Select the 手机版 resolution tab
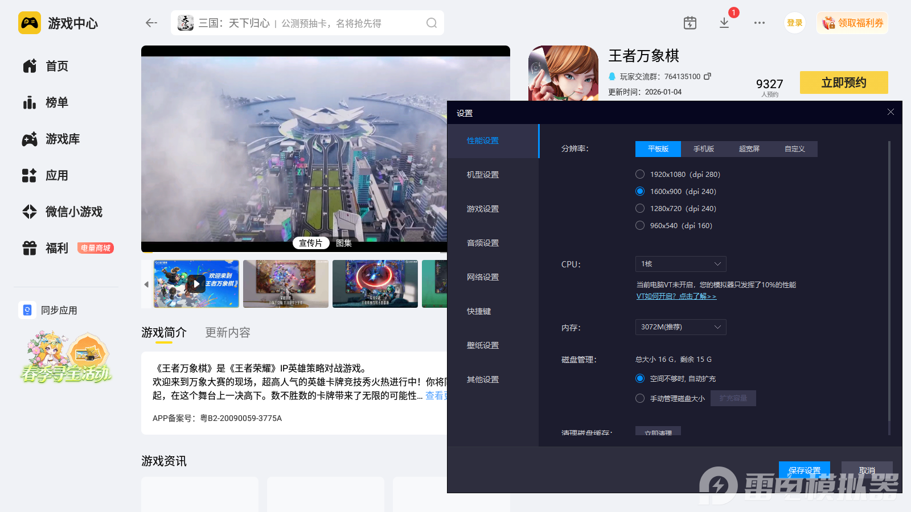This screenshot has width=911, height=512. point(704,149)
